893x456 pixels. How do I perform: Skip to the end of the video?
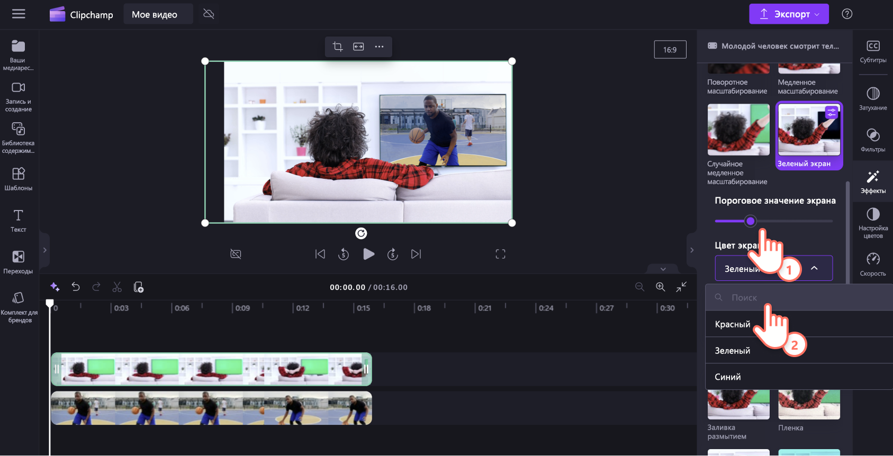click(416, 254)
